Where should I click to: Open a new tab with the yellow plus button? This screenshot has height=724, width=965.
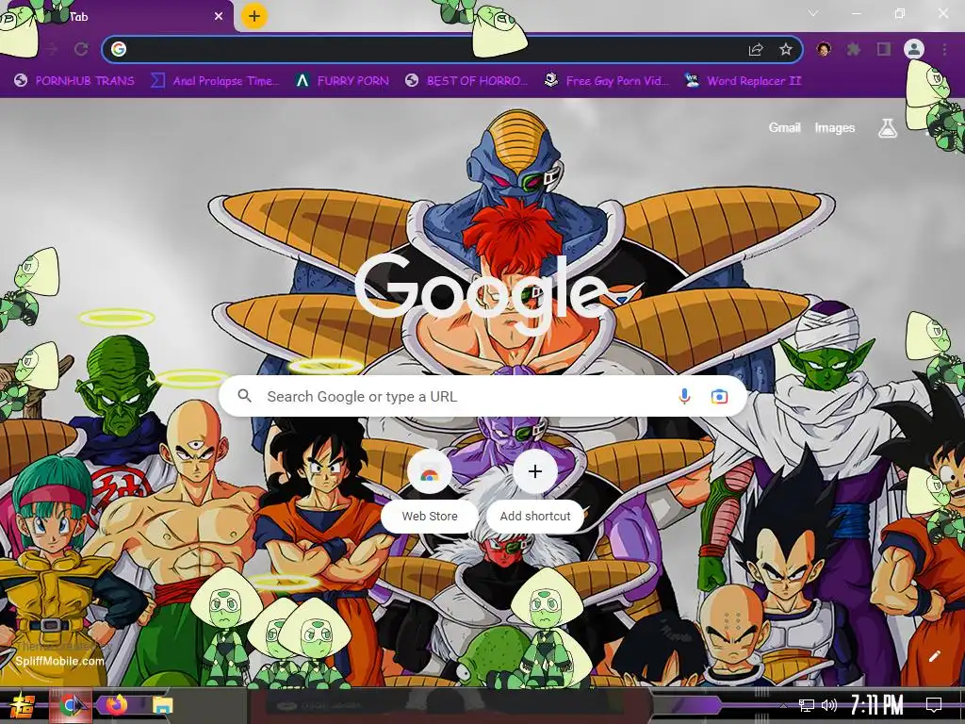pos(254,16)
